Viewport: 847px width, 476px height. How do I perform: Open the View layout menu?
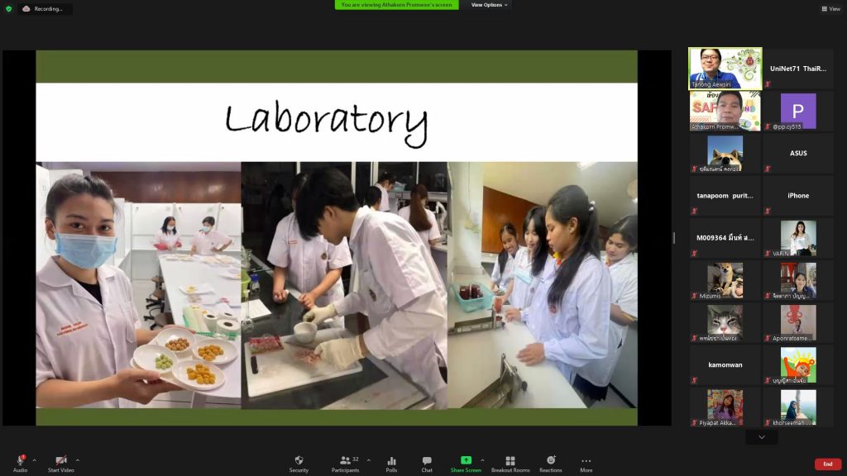coord(830,9)
